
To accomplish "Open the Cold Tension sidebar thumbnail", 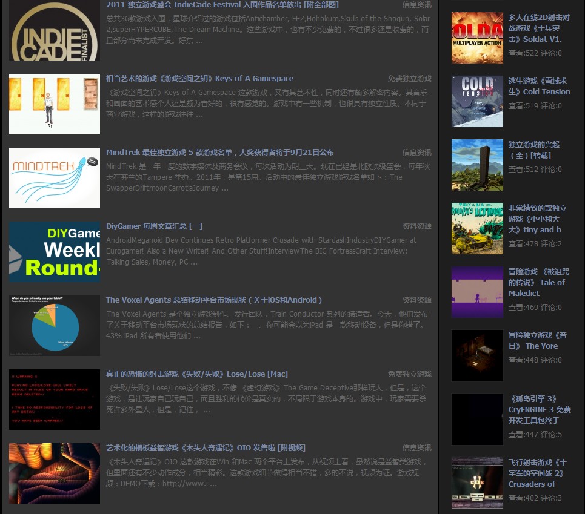I will point(477,101).
